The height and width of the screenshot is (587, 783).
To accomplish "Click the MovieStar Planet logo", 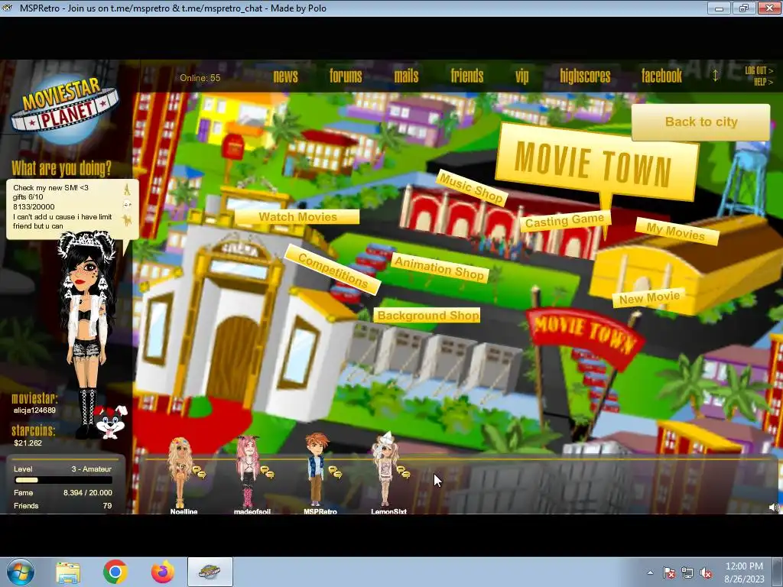I will (x=66, y=110).
